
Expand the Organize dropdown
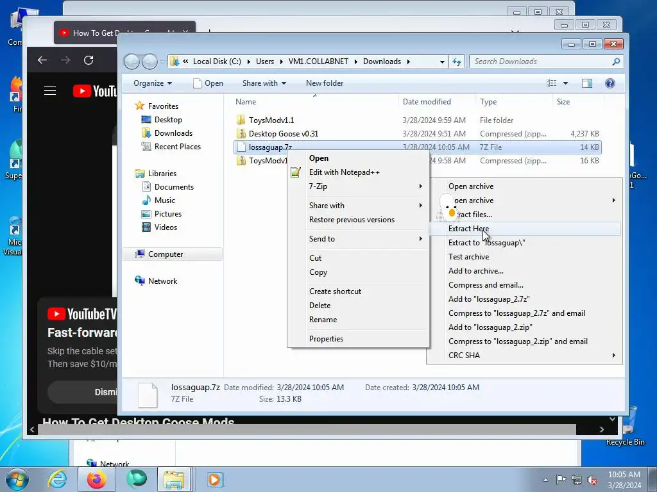(x=153, y=83)
